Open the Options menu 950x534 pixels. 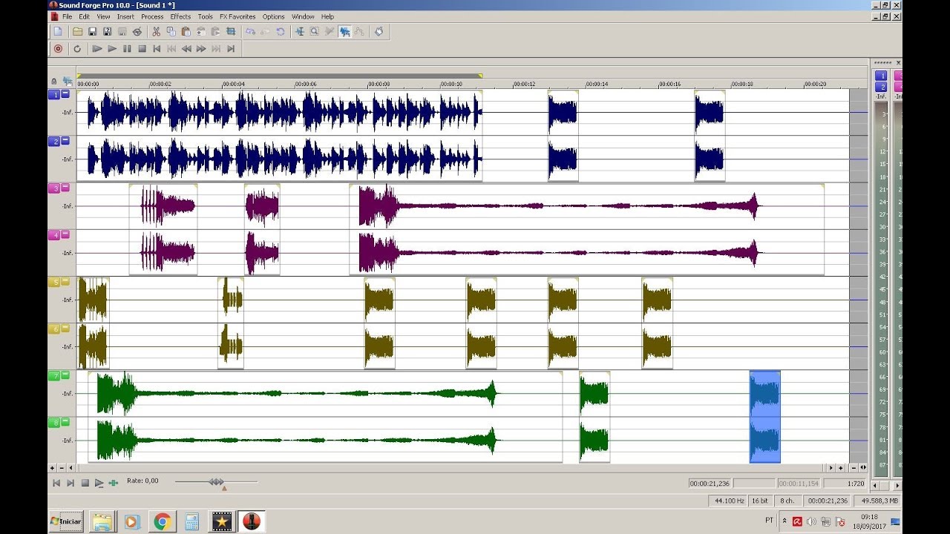[x=273, y=16]
